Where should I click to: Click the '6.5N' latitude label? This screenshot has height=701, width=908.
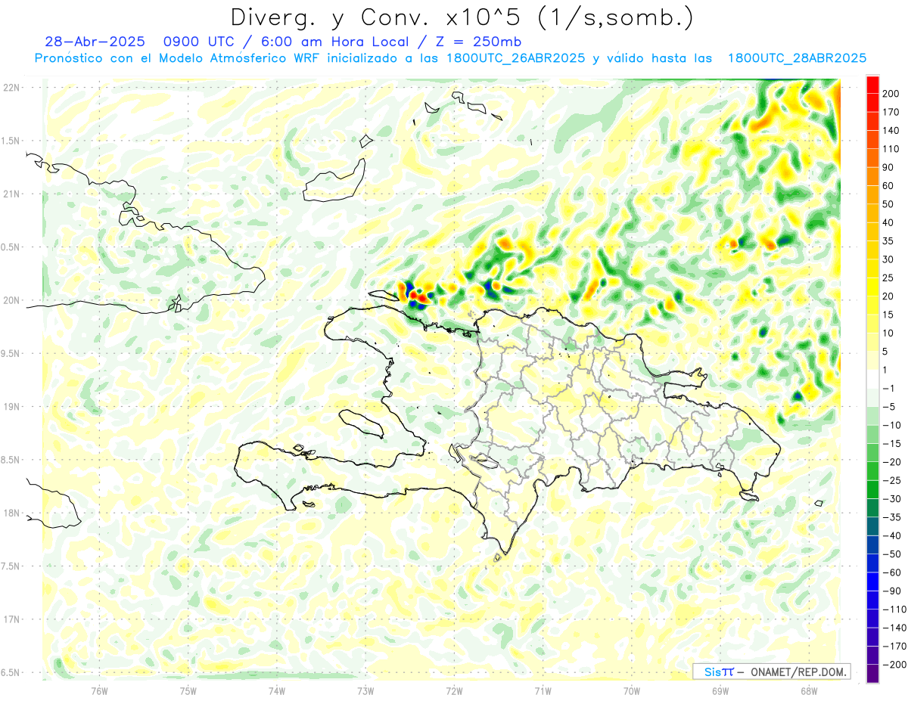pos(11,672)
